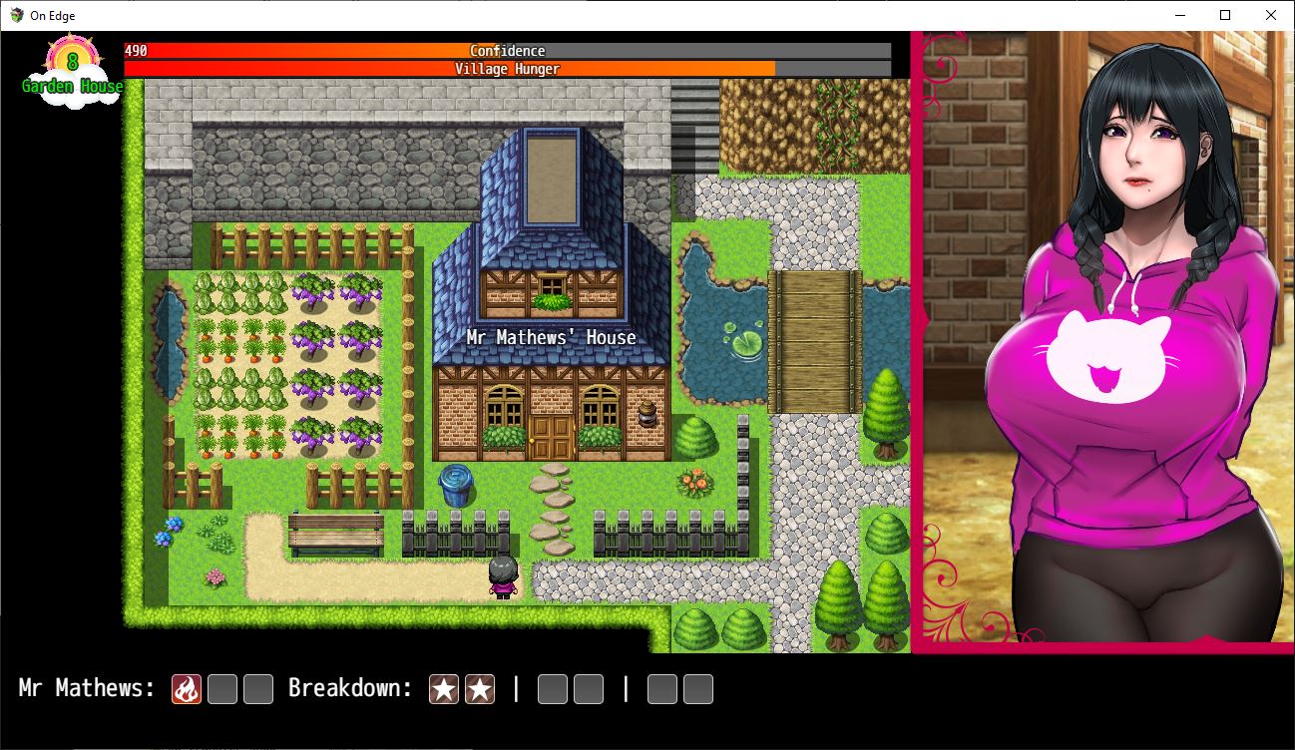Click the first empty slot after the Breakdown stars
Viewport: 1295px width, 750px height.
click(x=552, y=688)
